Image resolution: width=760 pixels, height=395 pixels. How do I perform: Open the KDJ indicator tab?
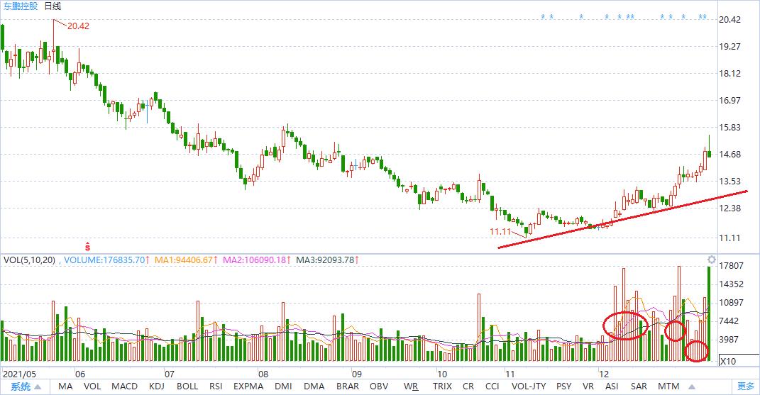pos(157,386)
